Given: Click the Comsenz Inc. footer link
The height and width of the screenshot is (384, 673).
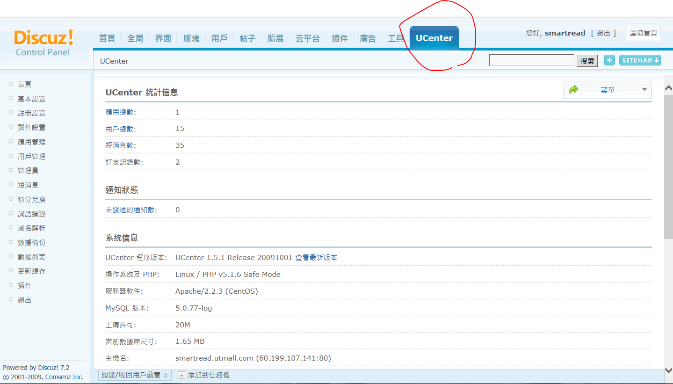Looking at the screenshot, I should pos(64,377).
